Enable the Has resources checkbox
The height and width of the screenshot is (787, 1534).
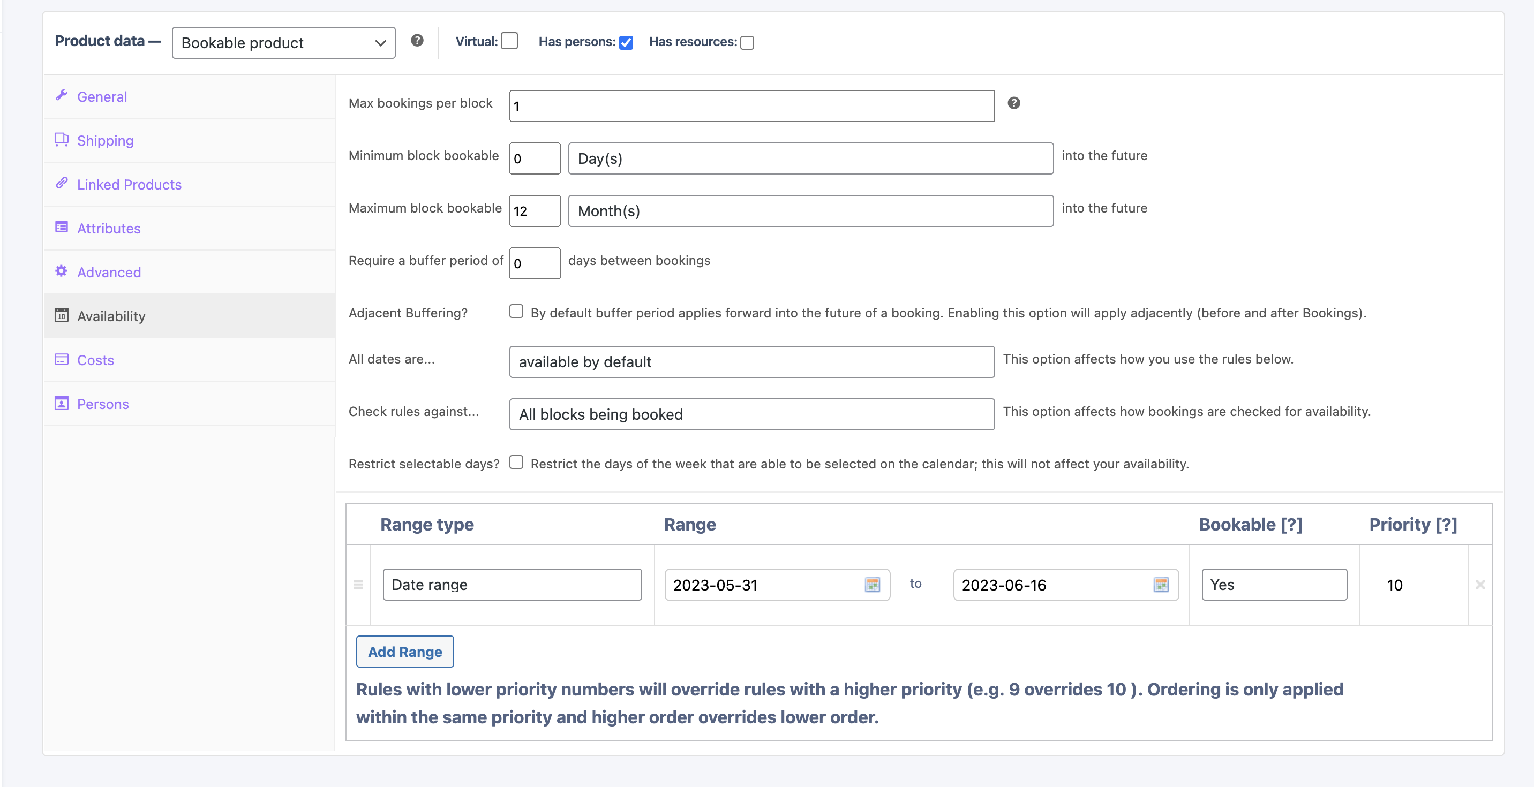(x=747, y=42)
